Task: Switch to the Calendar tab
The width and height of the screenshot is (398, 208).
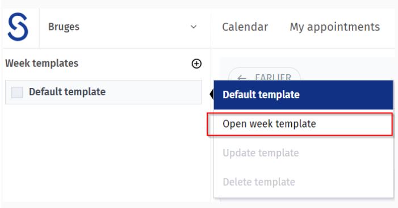Action: 245,27
